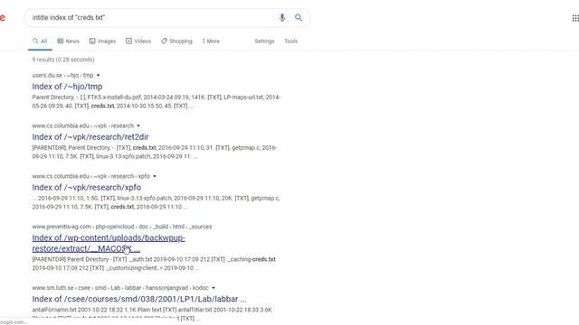Open result Index of /~vpk/research/xpfo
This screenshot has height=325, width=579.
87,188
